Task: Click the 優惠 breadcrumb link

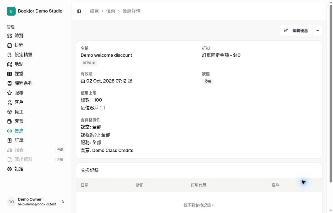Action: pos(111,11)
